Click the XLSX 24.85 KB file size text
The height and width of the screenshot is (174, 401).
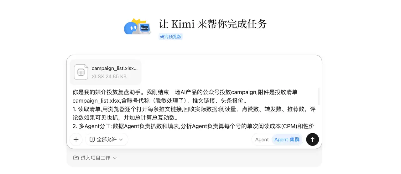click(109, 76)
